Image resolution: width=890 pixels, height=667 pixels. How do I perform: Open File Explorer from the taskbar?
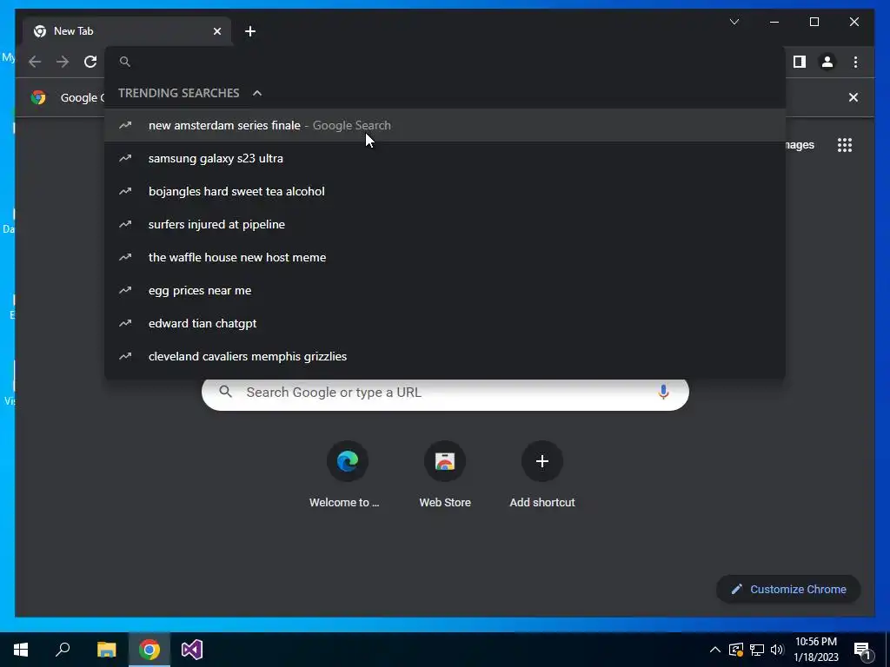106,650
